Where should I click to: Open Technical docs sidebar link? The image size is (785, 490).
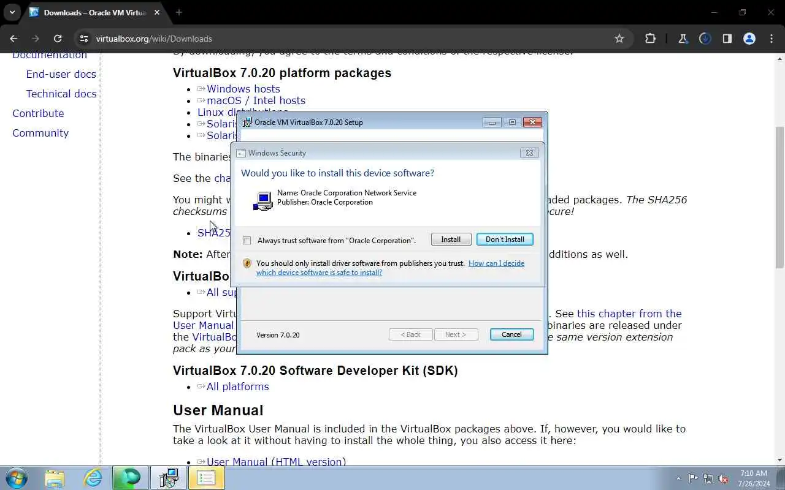tap(61, 94)
